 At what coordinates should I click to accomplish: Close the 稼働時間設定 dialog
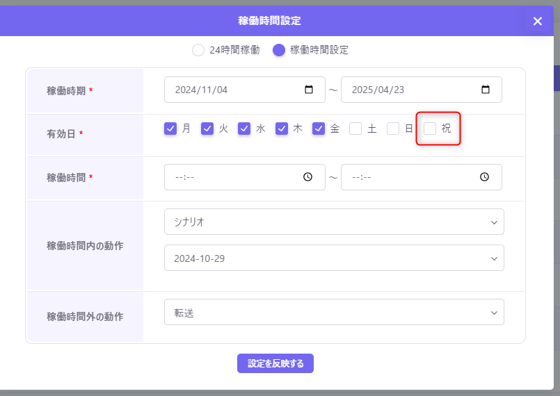click(x=537, y=21)
